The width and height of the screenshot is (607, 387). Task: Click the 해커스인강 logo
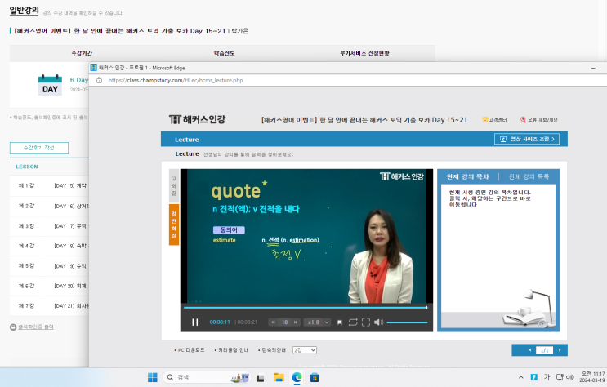click(x=198, y=119)
